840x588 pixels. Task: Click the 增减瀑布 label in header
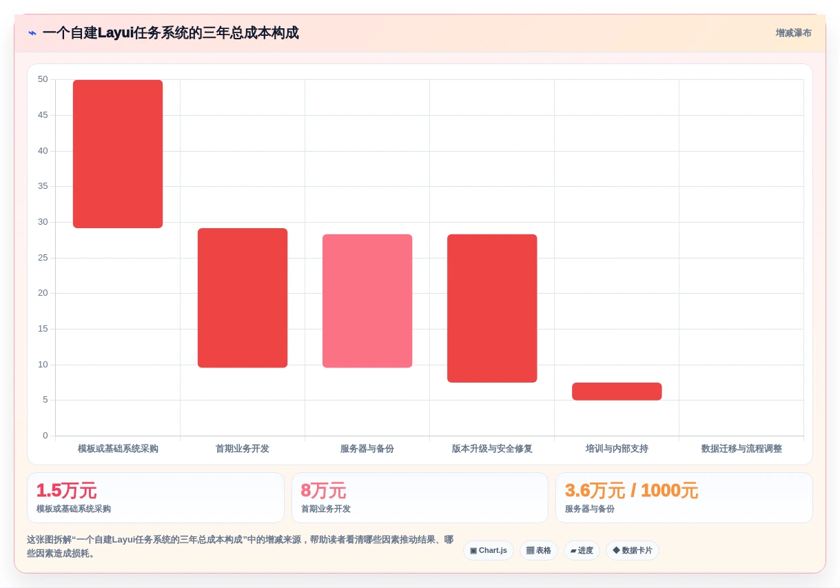793,33
